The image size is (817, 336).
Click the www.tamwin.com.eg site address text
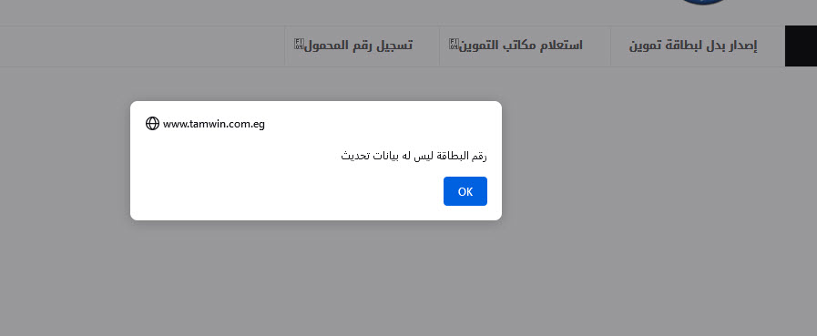(214, 124)
